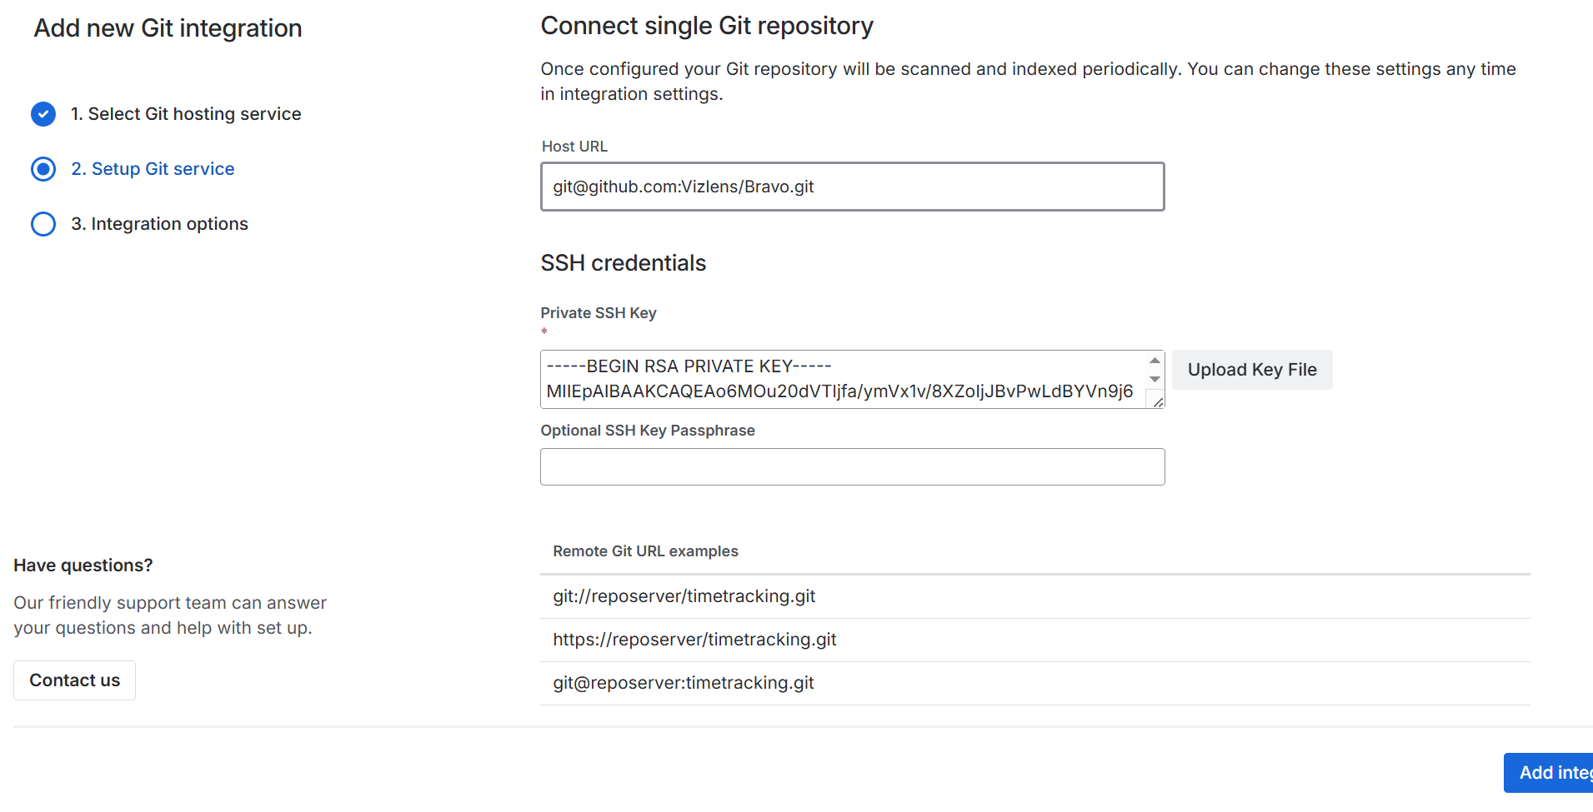This screenshot has width=1593, height=812.
Task: Click the completed step 1 checkmark icon
Action: 43,114
